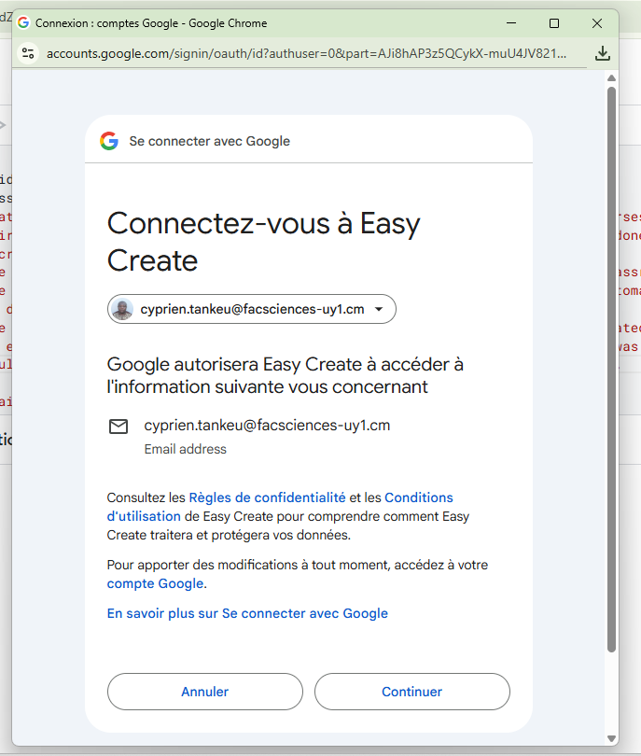This screenshot has height=756, width=641.
Task: Click the accounts.google.com URL address field
Action: point(307,53)
